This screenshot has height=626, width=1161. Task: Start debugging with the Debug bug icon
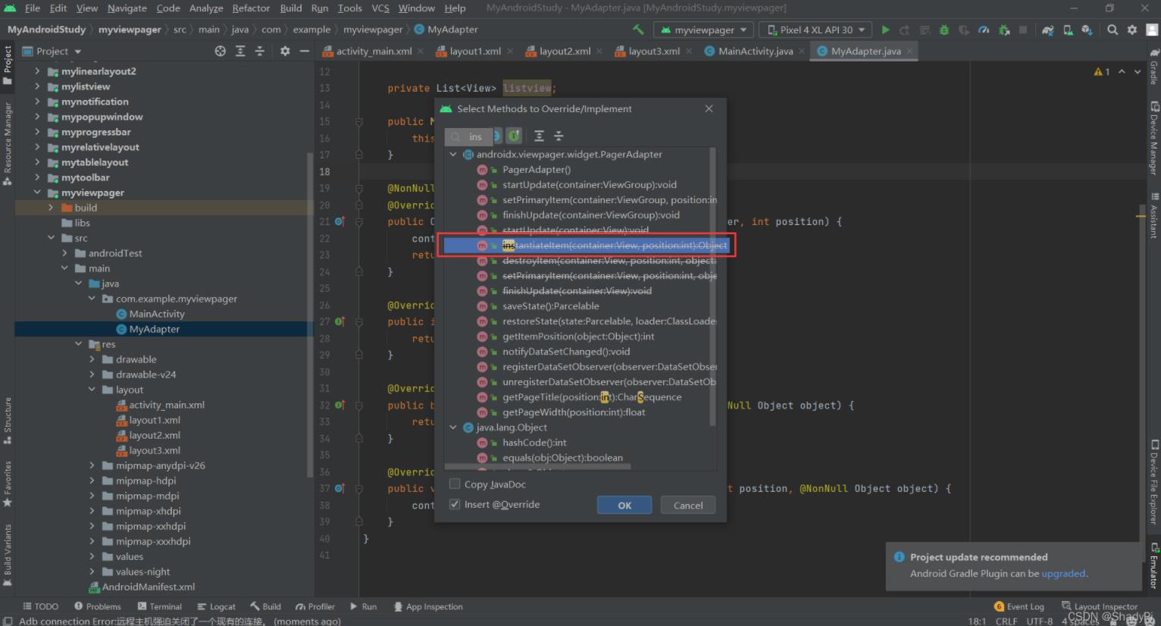944,30
